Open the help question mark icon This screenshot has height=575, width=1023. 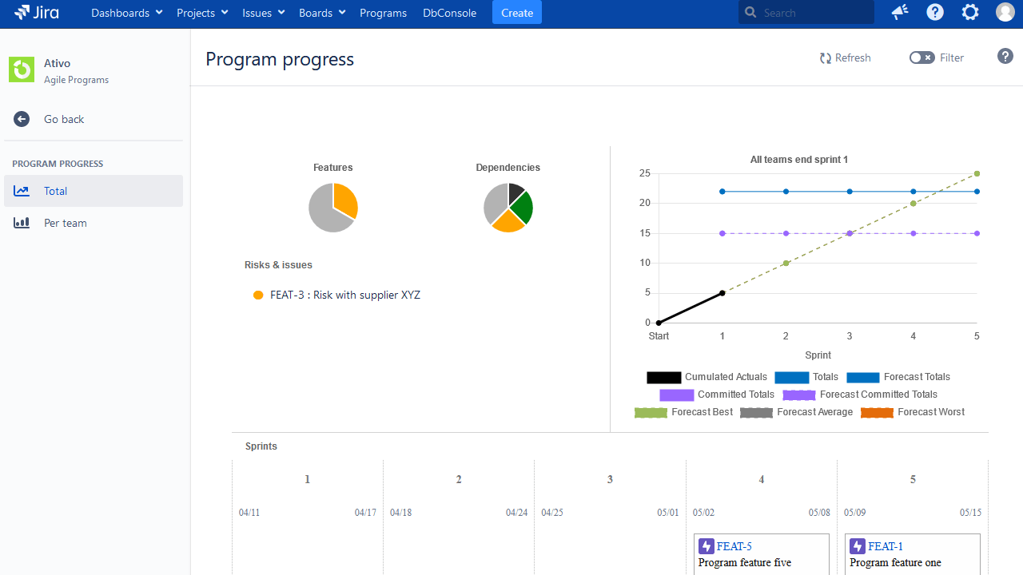coord(934,12)
